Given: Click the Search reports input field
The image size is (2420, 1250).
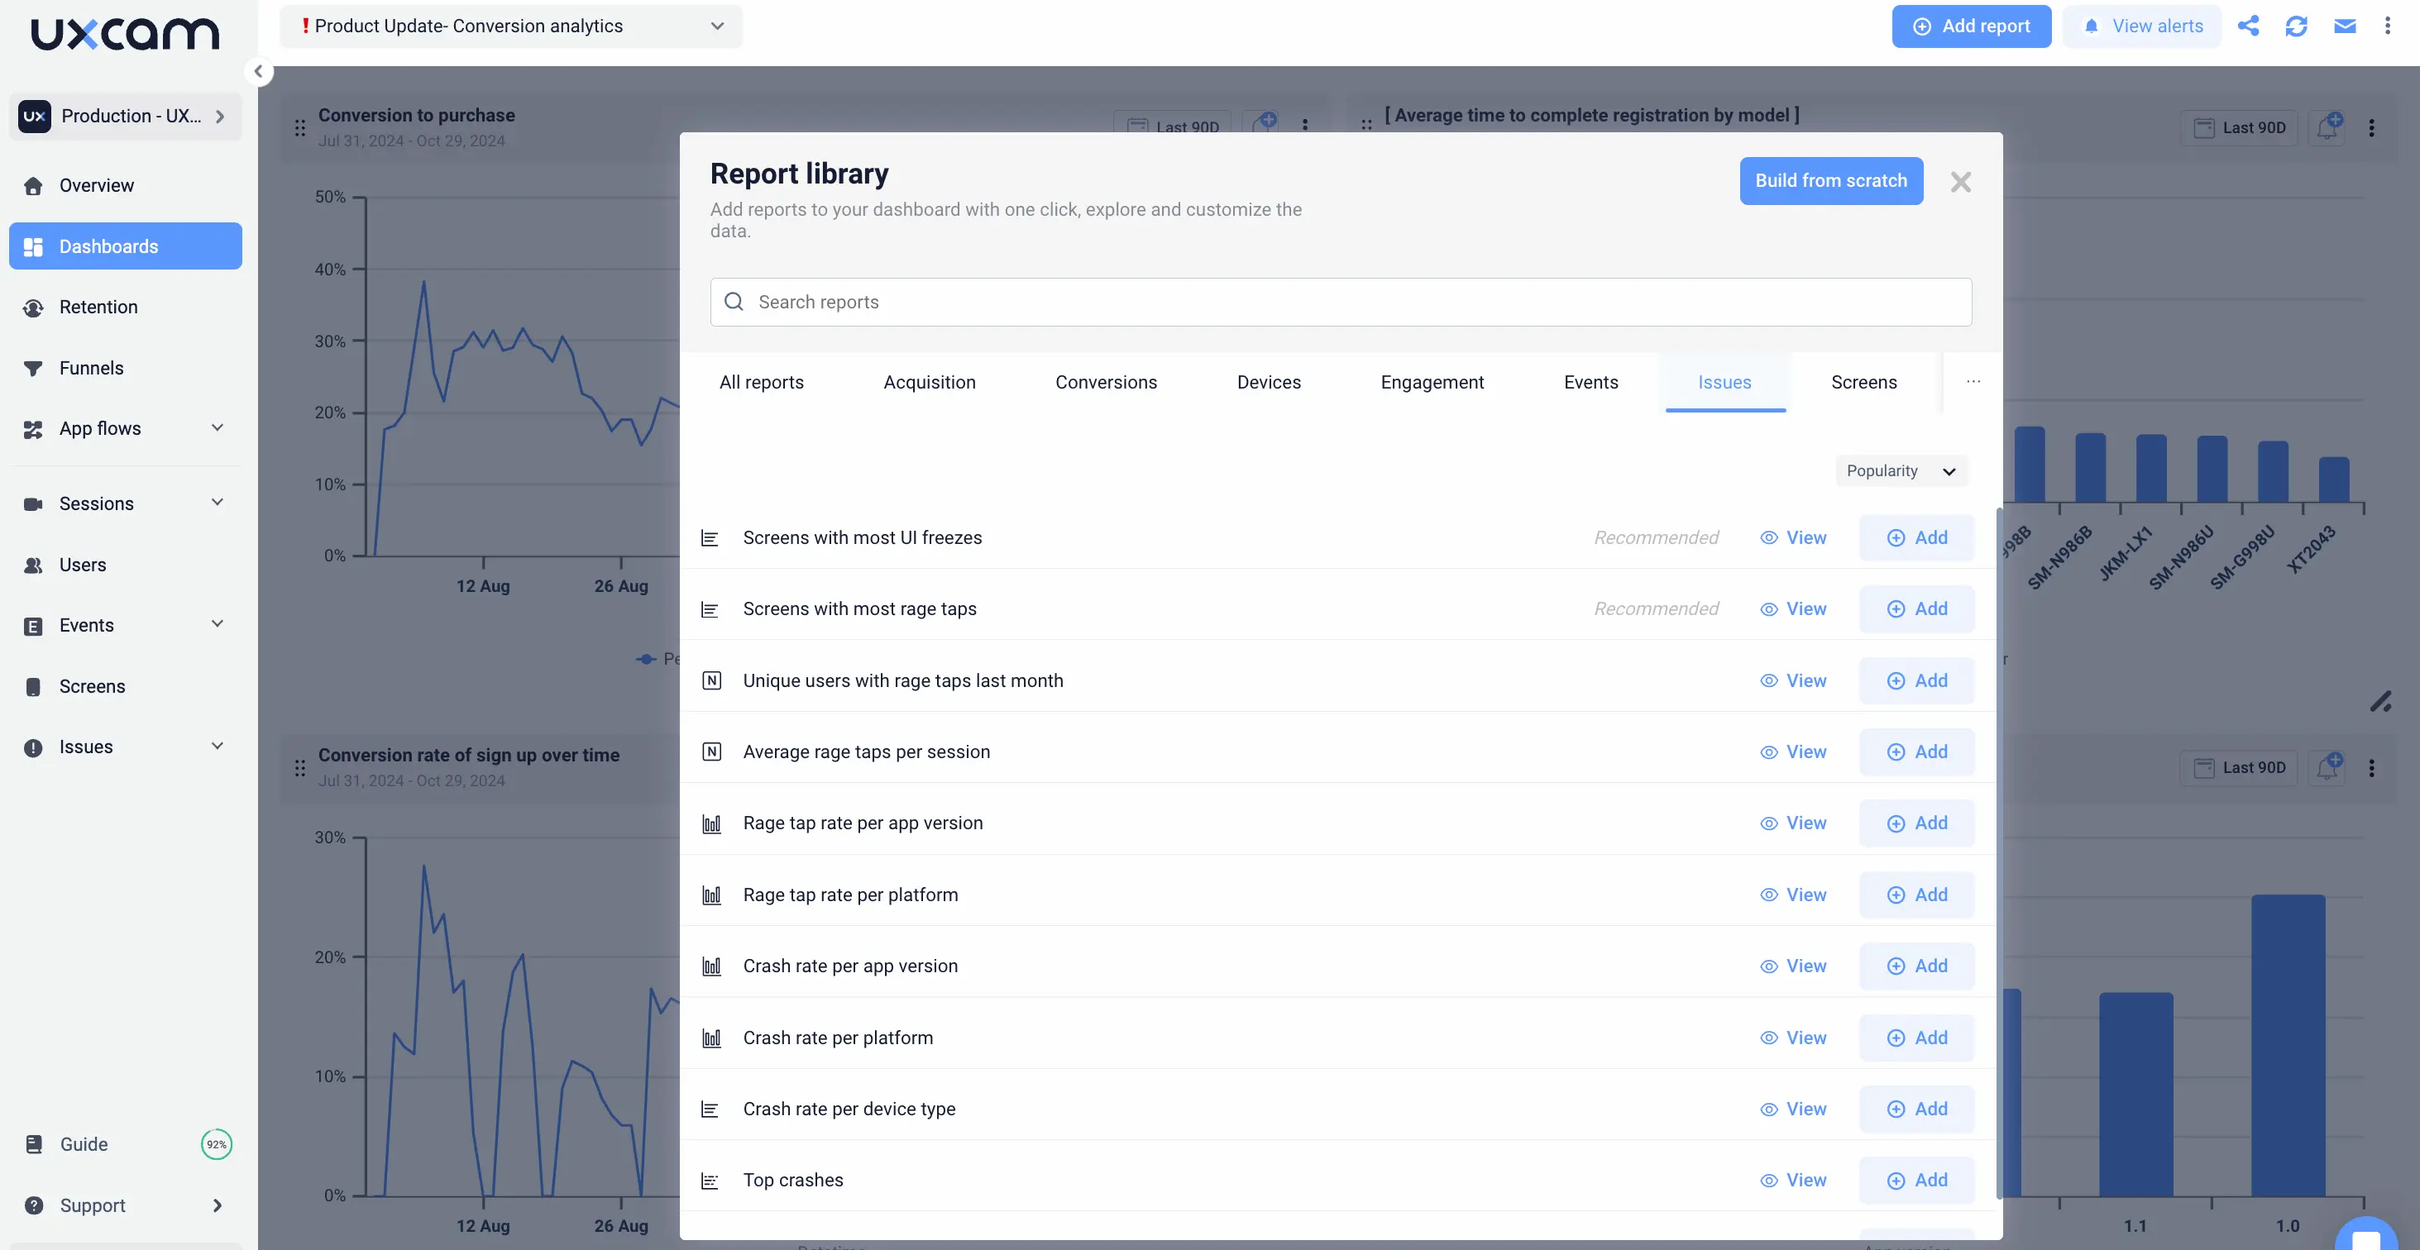Looking at the screenshot, I should (x=1341, y=301).
